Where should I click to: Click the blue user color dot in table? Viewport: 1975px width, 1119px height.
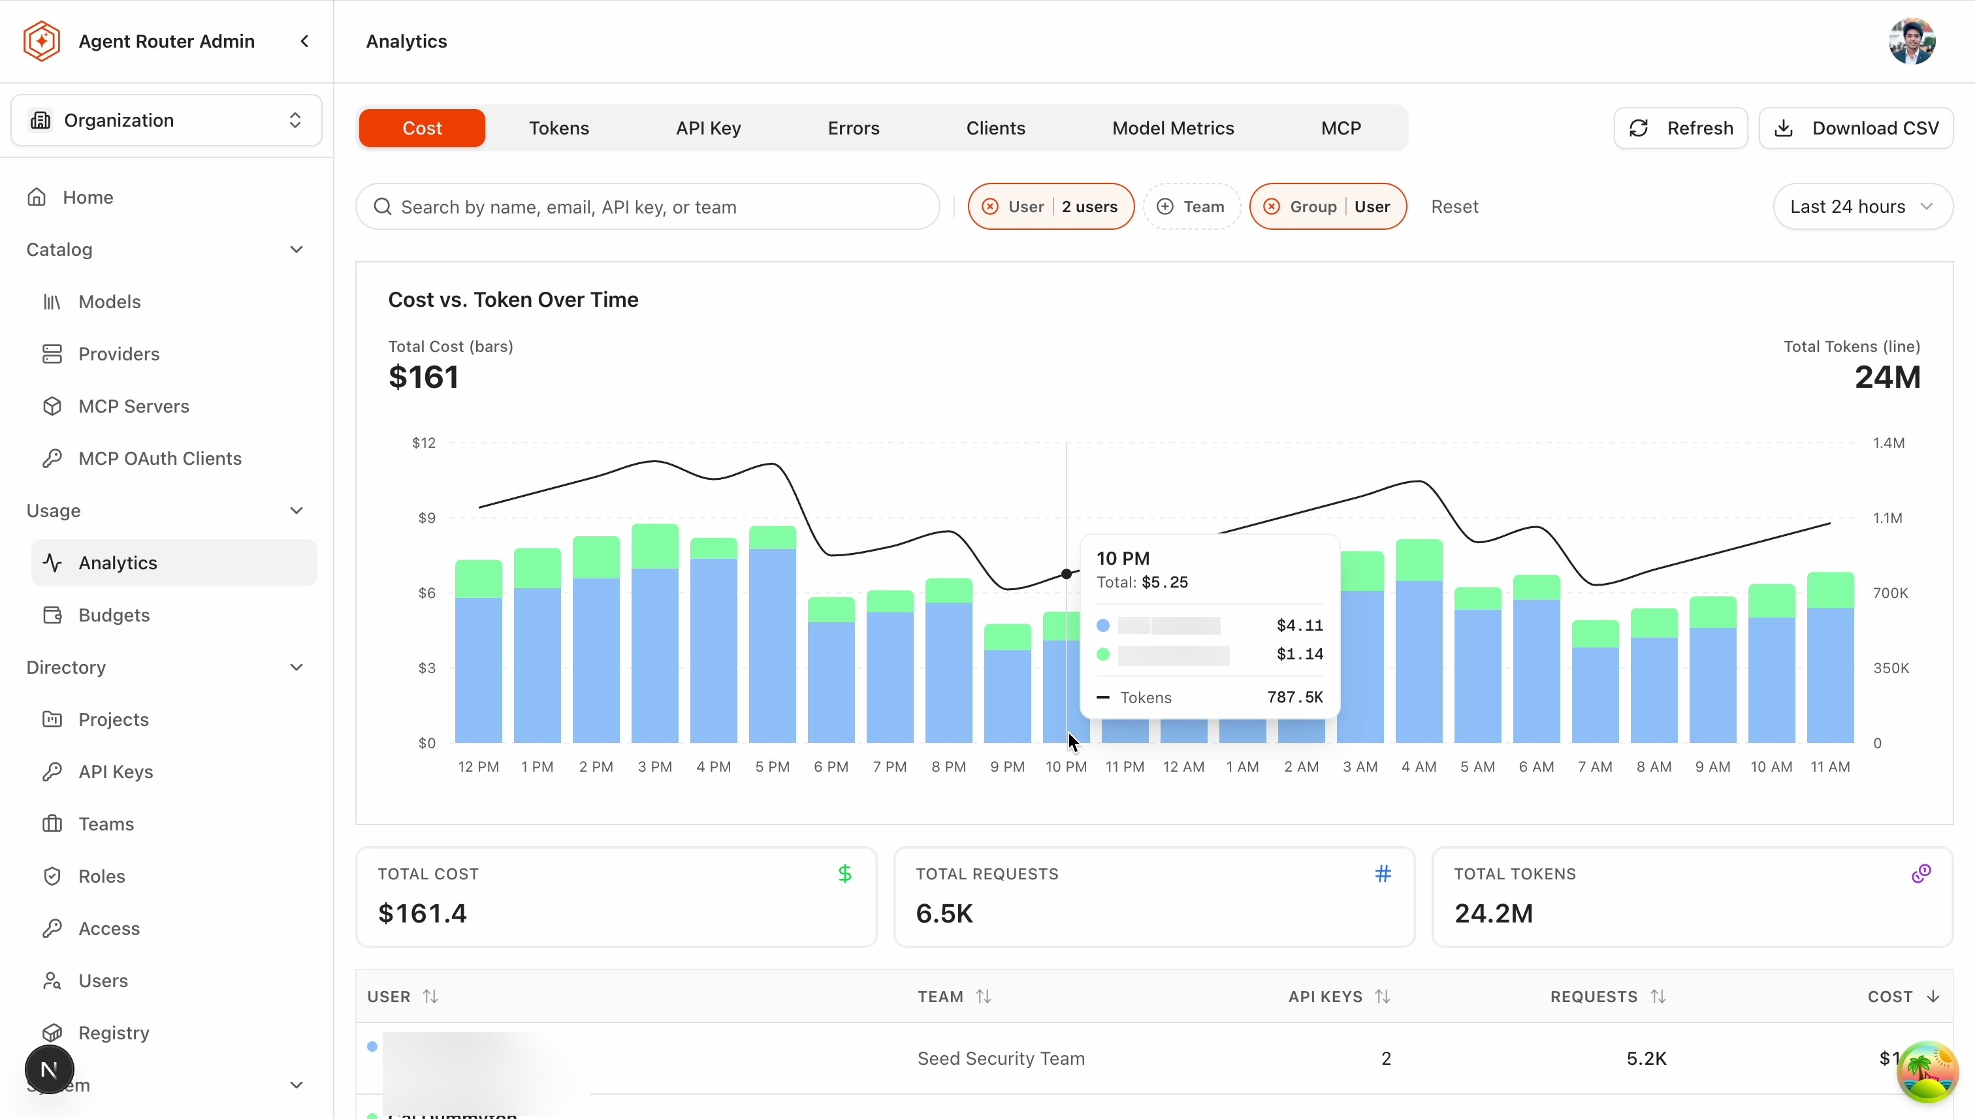pyautogui.click(x=372, y=1047)
